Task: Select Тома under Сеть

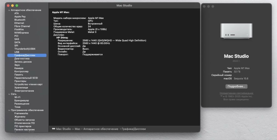Action: pyautogui.click(x=17, y=107)
